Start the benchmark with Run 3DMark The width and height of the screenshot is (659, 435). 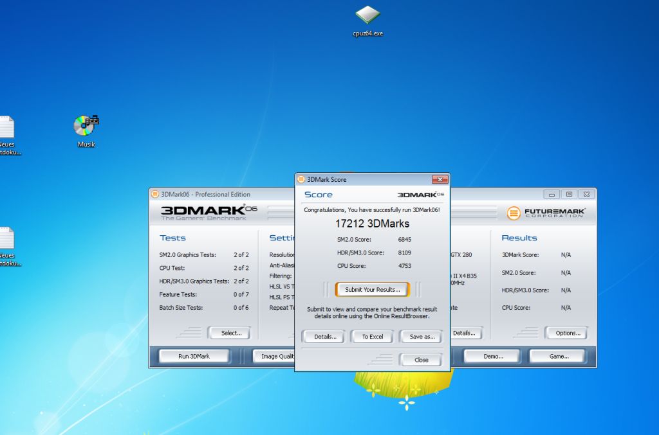click(x=194, y=356)
